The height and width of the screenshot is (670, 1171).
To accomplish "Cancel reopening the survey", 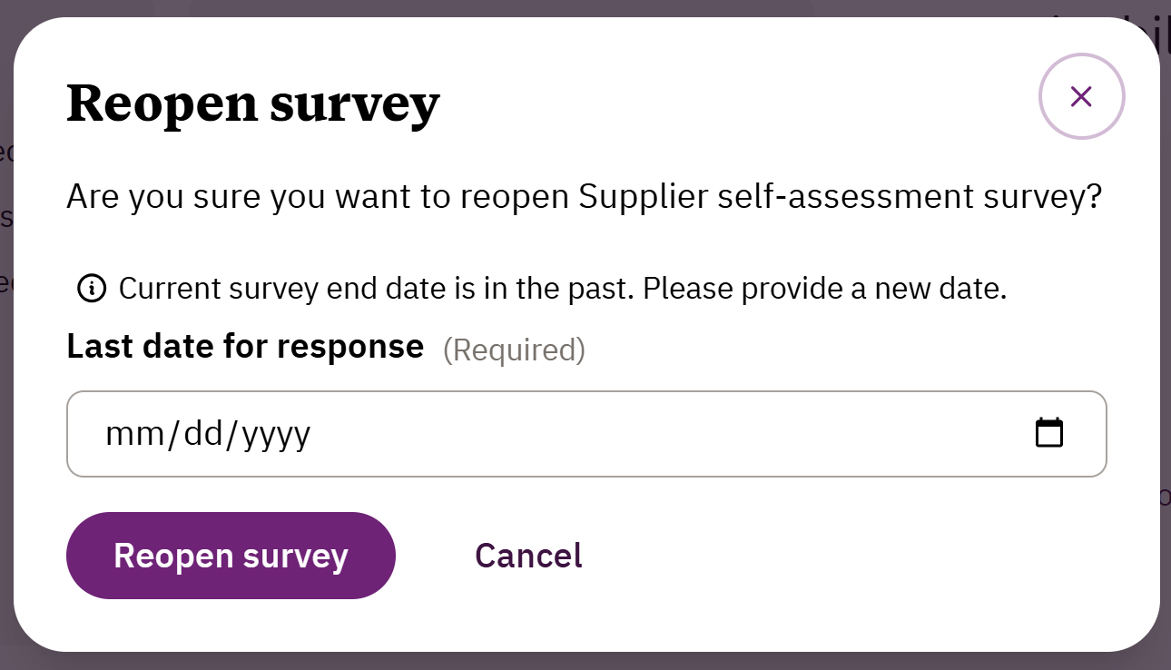I will pyautogui.click(x=528, y=556).
